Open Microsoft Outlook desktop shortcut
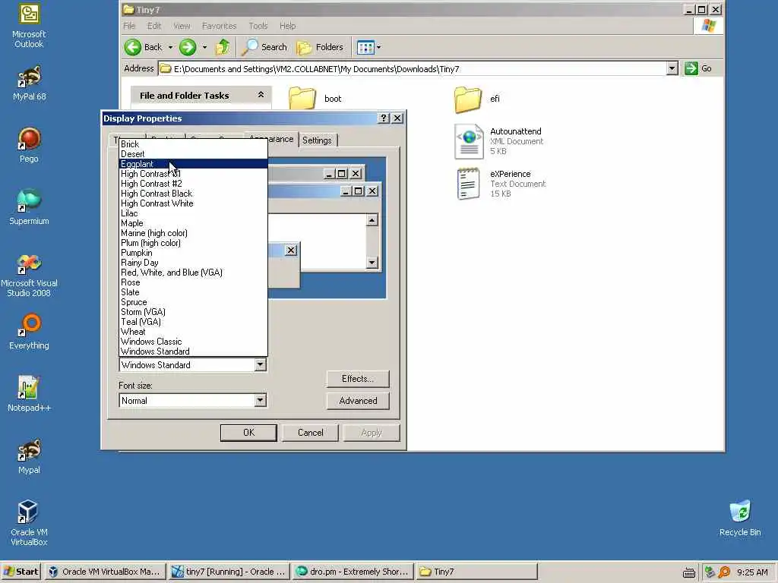Image resolution: width=778 pixels, height=583 pixels. pos(29,26)
